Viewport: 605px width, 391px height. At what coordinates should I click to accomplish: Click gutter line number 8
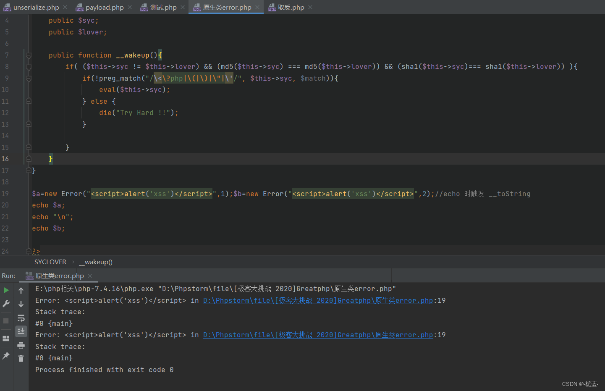click(x=7, y=66)
